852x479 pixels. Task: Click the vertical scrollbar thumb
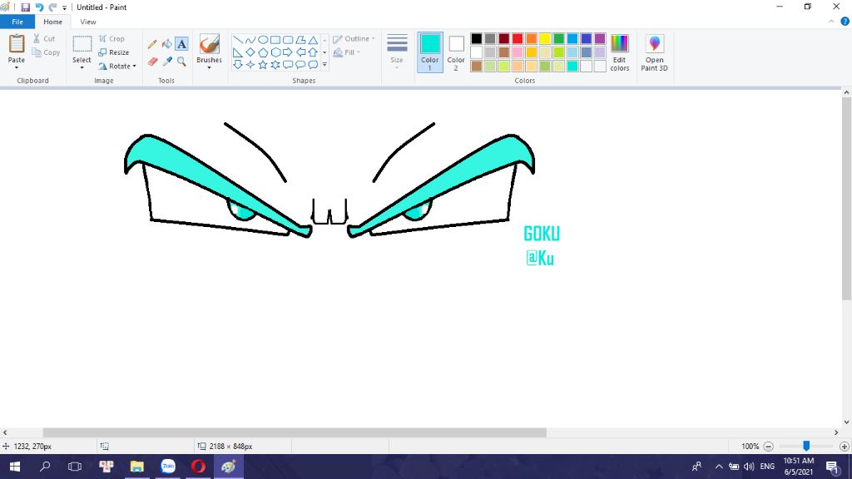click(x=846, y=199)
